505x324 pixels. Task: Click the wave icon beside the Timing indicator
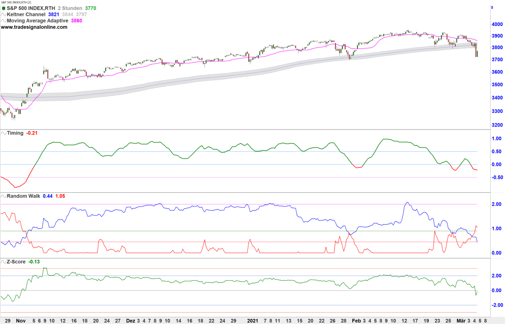pyautogui.click(x=4, y=133)
